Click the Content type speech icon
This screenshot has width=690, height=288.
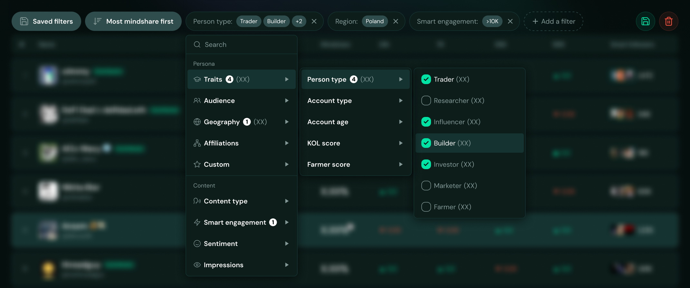[197, 201]
